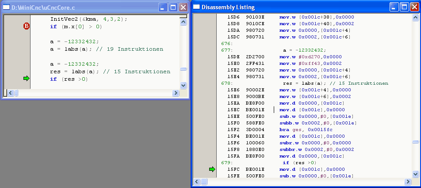
Task: Click the uCncCore.c window title icon
Action: [x=6, y=7]
